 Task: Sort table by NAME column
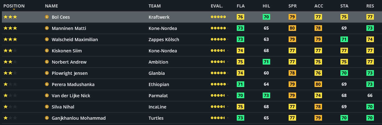click(x=51, y=6)
